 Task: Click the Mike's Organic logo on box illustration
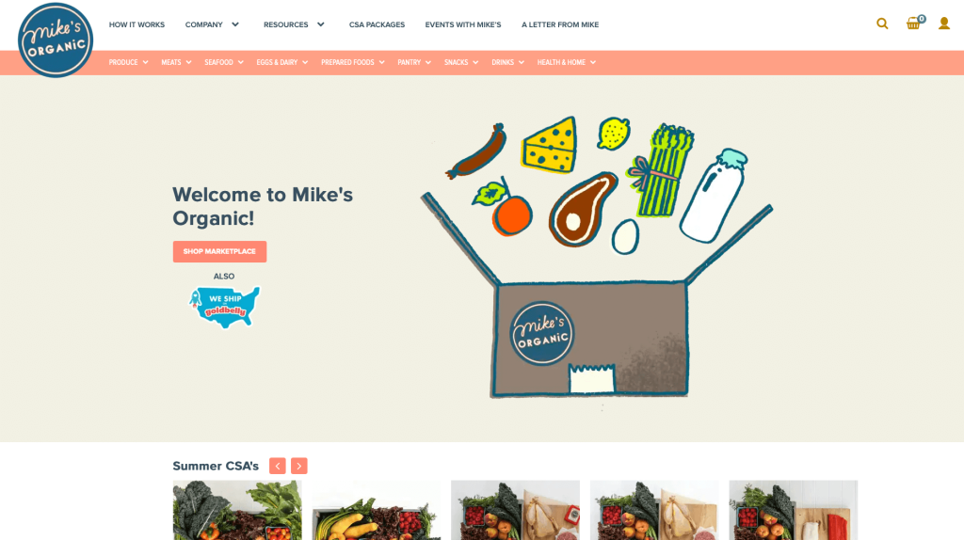(x=541, y=333)
